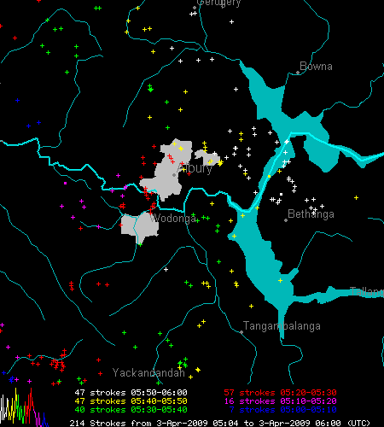Click the red 57 strokes 05:20-05:30 legend

pos(280,393)
